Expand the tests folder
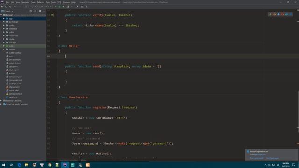The image size is (299, 168). pyautogui.click(x=4, y=46)
